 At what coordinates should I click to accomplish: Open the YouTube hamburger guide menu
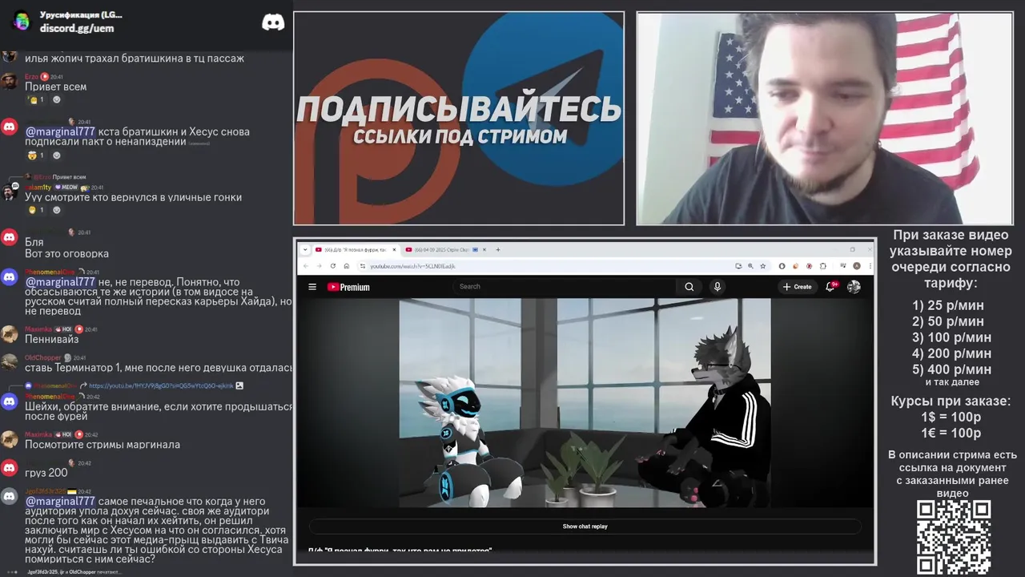(x=312, y=287)
